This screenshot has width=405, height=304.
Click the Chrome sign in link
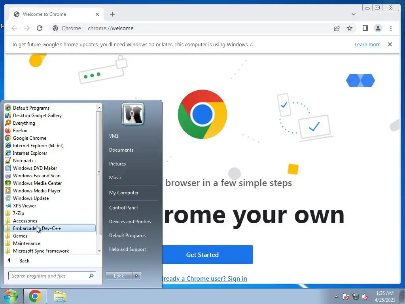[x=204, y=278]
